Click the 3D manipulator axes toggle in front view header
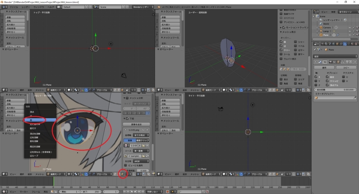359x194 pixels. pyautogui.click(x=82, y=174)
